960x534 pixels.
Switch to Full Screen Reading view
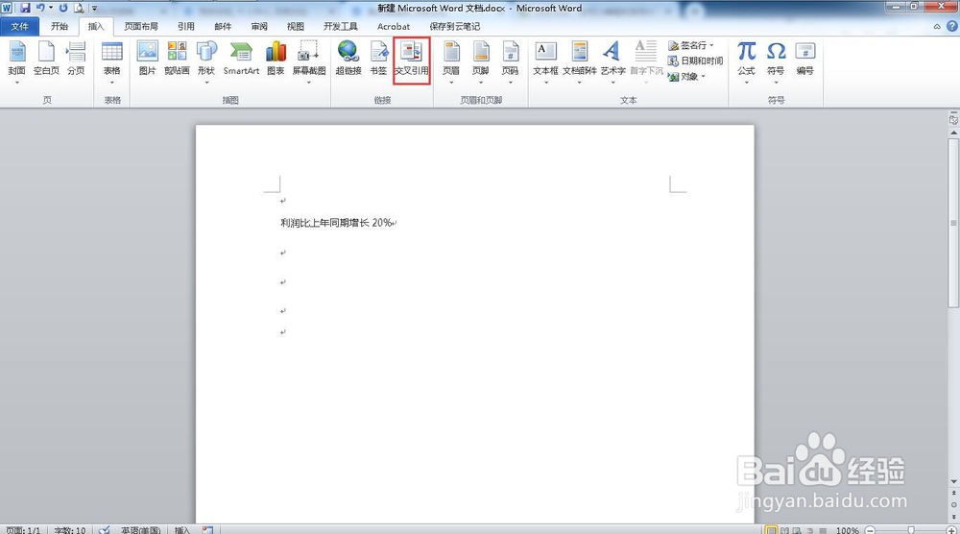[x=784, y=530]
